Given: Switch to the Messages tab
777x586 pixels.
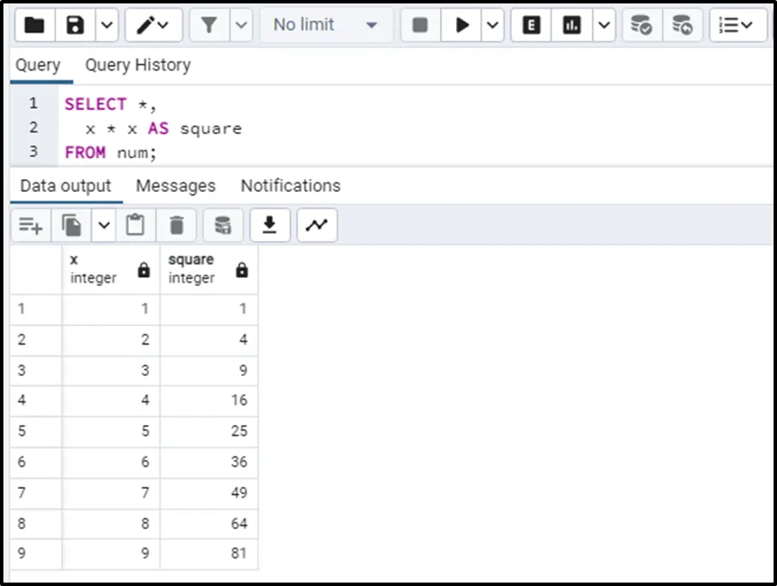Looking at the screenshot, I should point(176,186).
